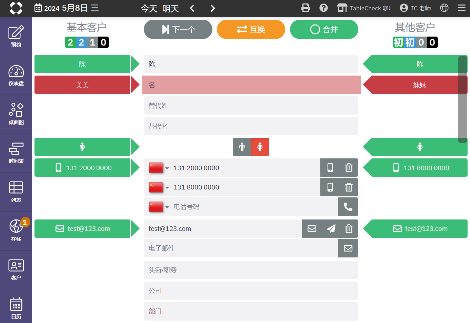Focus the 替代姓 field
Viewport: 470px width, 323px height.
(x=251, y=106)
